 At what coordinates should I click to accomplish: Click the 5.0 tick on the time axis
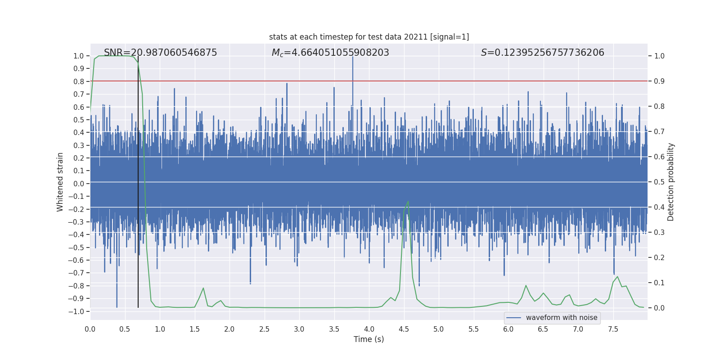coord(438,329)
